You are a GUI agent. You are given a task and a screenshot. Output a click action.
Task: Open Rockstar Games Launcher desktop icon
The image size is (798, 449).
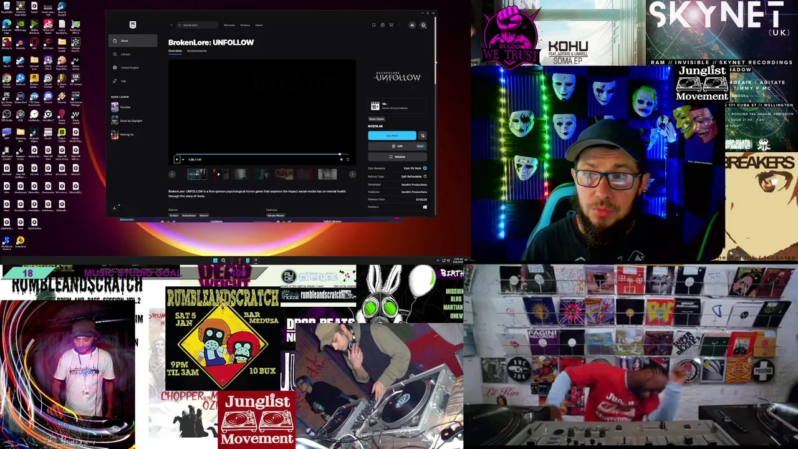click(34, 80)
